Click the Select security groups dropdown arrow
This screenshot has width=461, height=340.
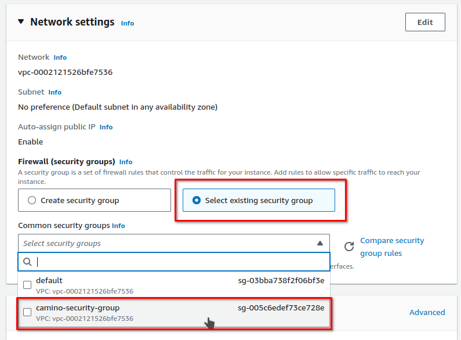pos(320,244)
